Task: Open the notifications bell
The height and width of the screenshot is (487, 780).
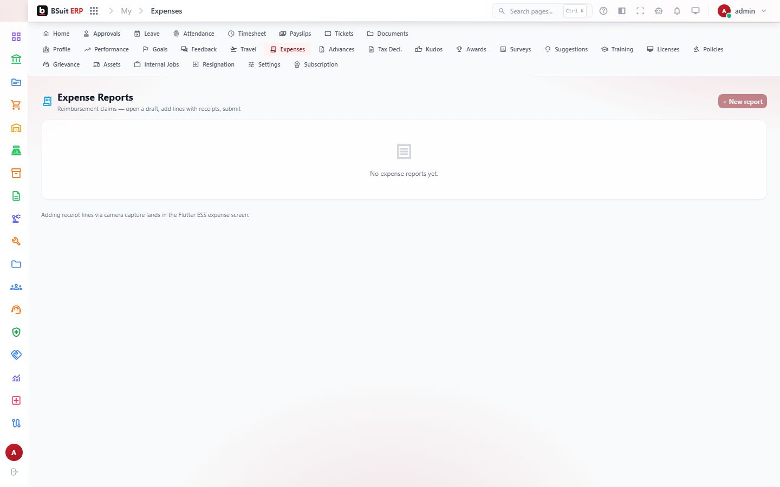Action: (x=677, y=11)
